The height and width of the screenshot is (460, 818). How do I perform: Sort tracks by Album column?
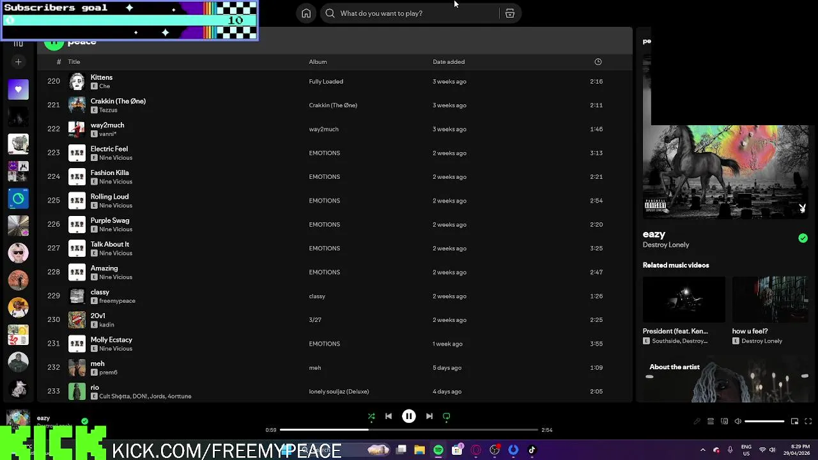point(318,62)
